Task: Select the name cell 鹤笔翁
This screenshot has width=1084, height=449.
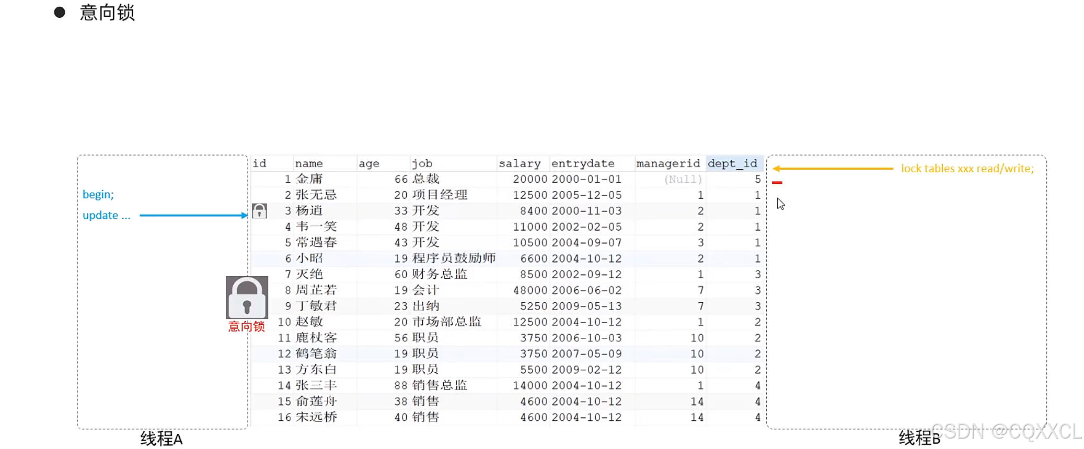Action: coord(316,353)
